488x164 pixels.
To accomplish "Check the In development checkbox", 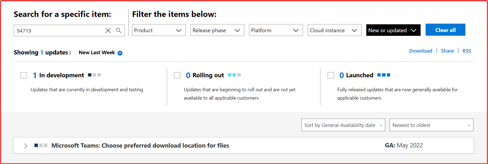I will click(x=24, y=75).
